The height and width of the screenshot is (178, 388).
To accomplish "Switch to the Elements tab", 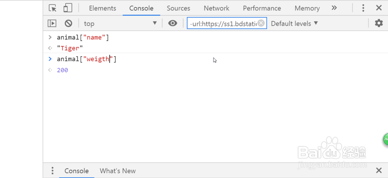I will coord(102,8).
